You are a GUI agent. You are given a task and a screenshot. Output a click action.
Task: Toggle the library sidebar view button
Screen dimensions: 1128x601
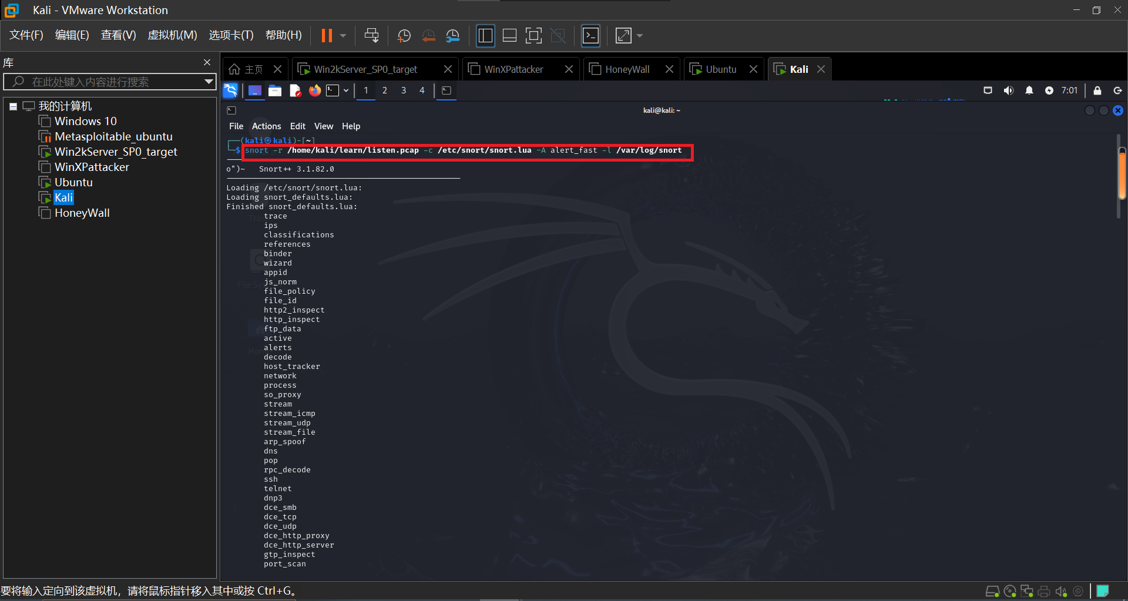[485, 36]
